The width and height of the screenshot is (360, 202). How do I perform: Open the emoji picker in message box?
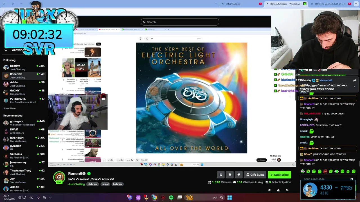point(352,179)
